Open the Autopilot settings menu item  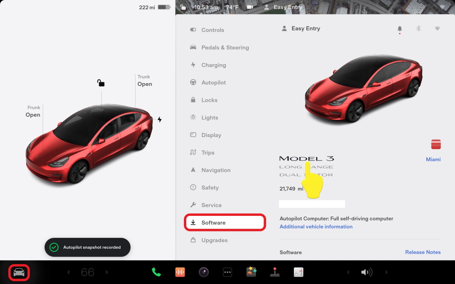(x=213, y=83)
